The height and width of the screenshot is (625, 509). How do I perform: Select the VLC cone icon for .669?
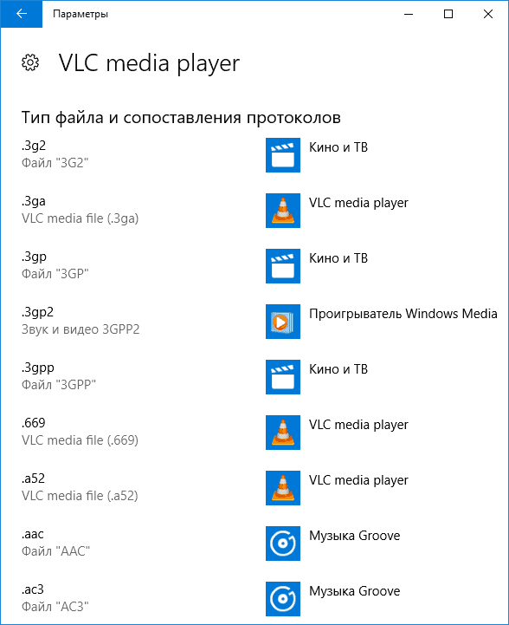pos(283,433)
